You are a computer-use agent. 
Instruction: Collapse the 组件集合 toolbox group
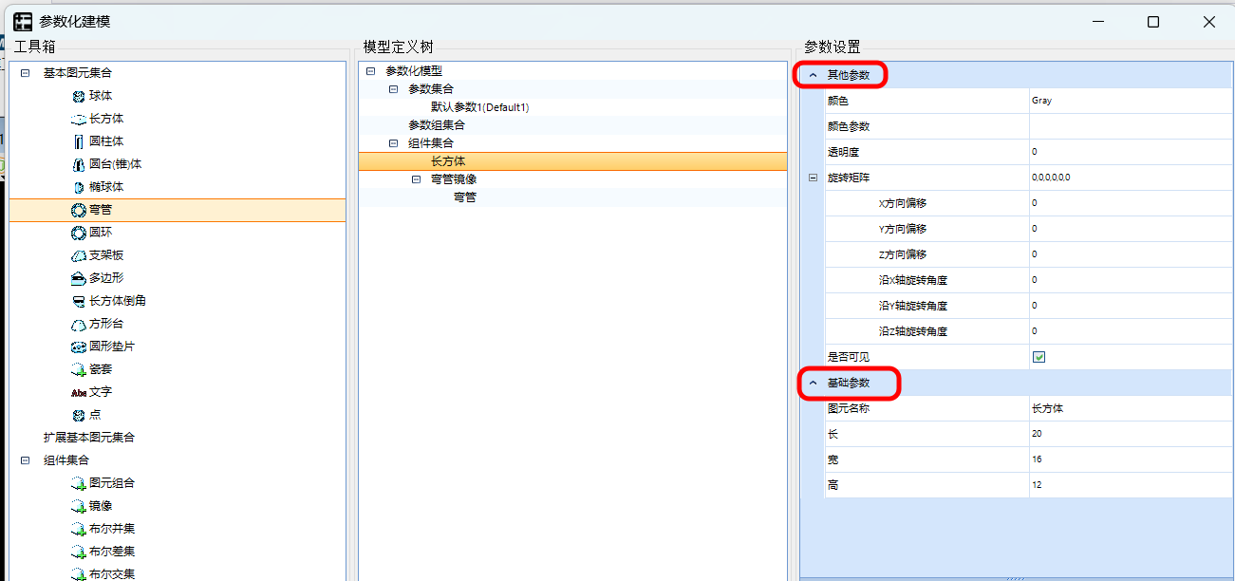click(25, 460)
